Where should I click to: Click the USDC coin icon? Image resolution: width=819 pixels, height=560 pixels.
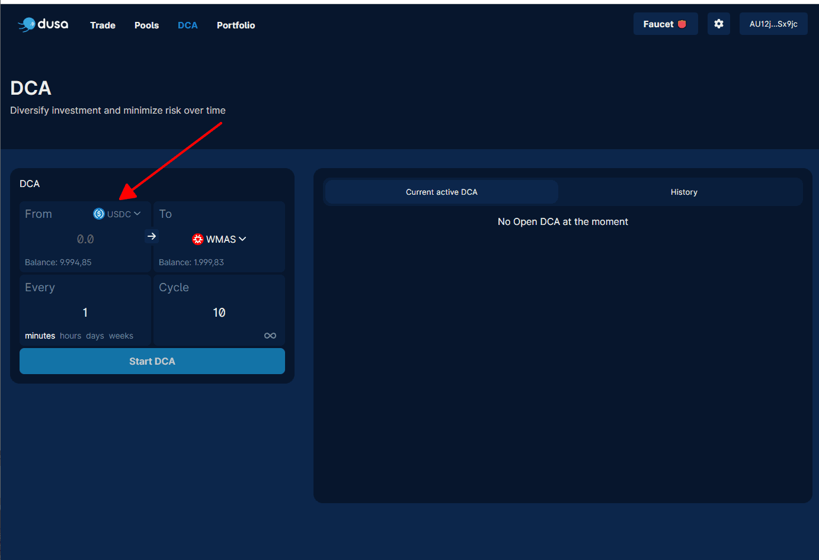(99, 214)
